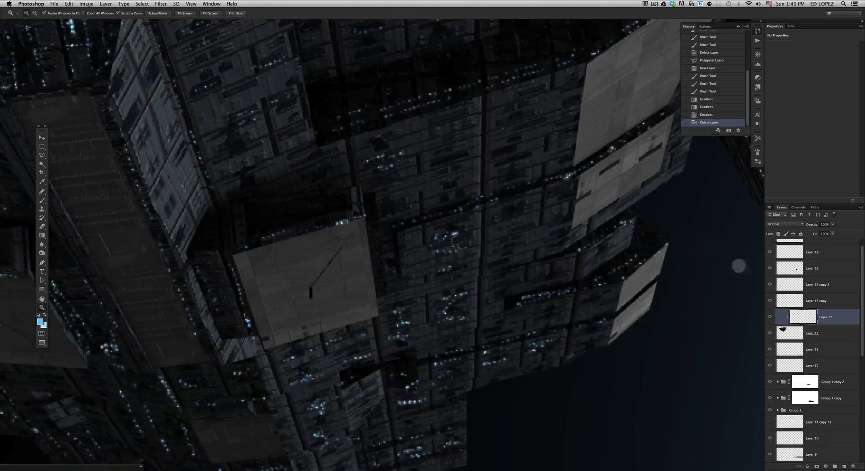Screen dimensions: 865x471
Task: Create new snapshot camera icon in History
Action: pos(728,131)
